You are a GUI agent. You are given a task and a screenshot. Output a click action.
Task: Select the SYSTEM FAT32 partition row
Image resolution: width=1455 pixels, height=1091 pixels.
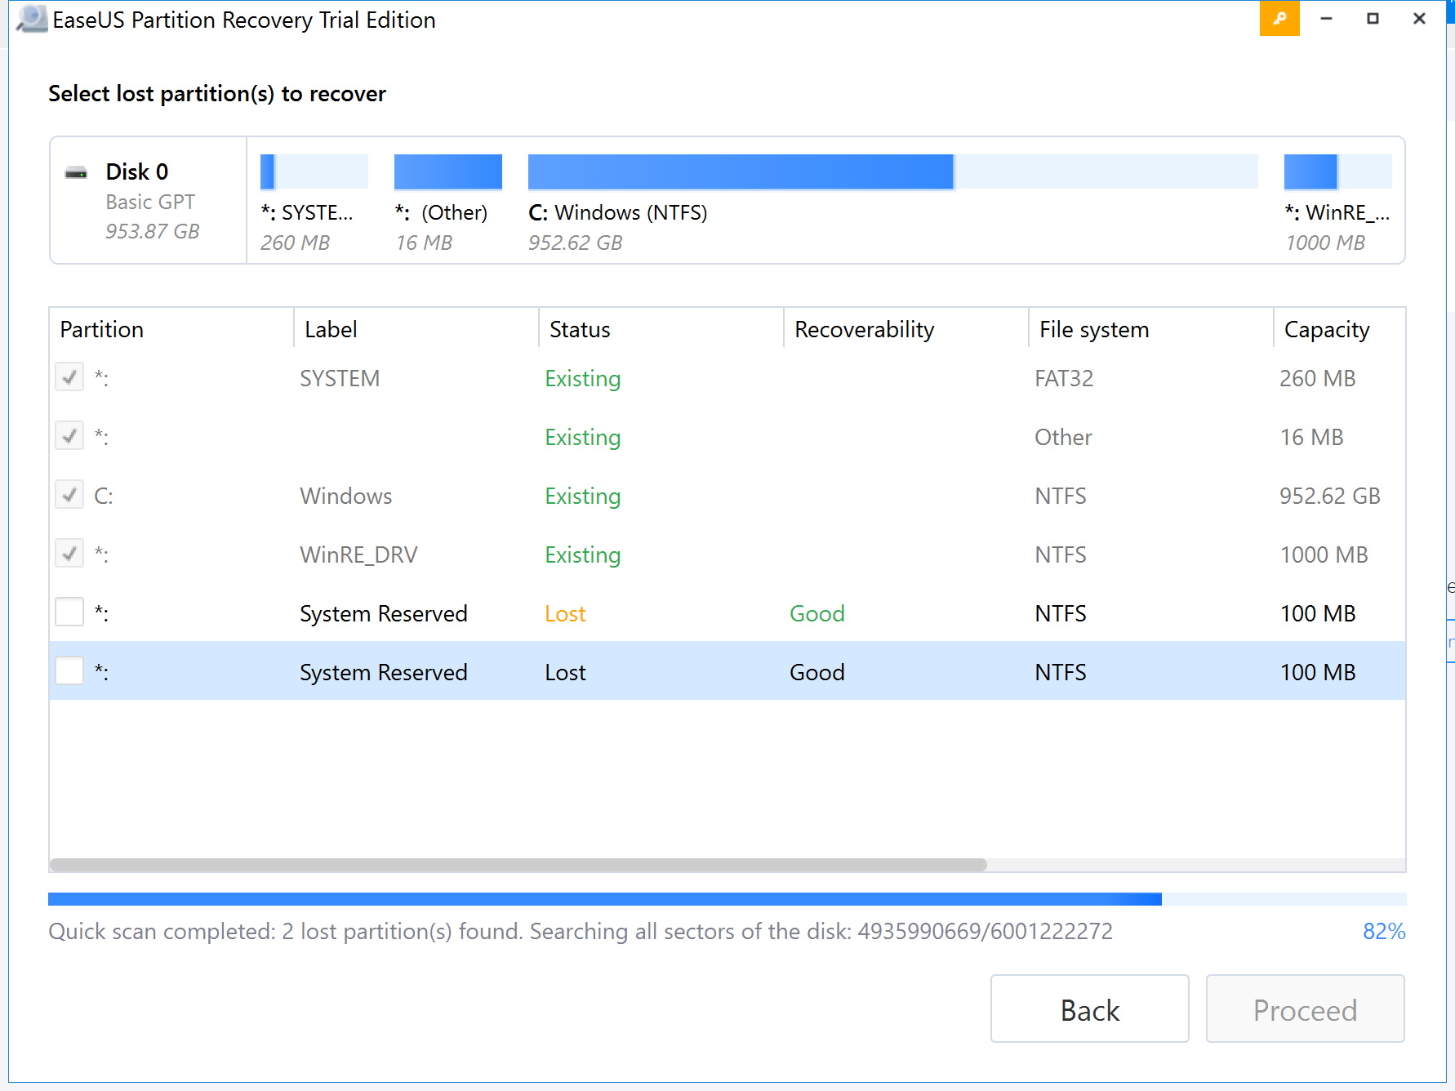727,378
